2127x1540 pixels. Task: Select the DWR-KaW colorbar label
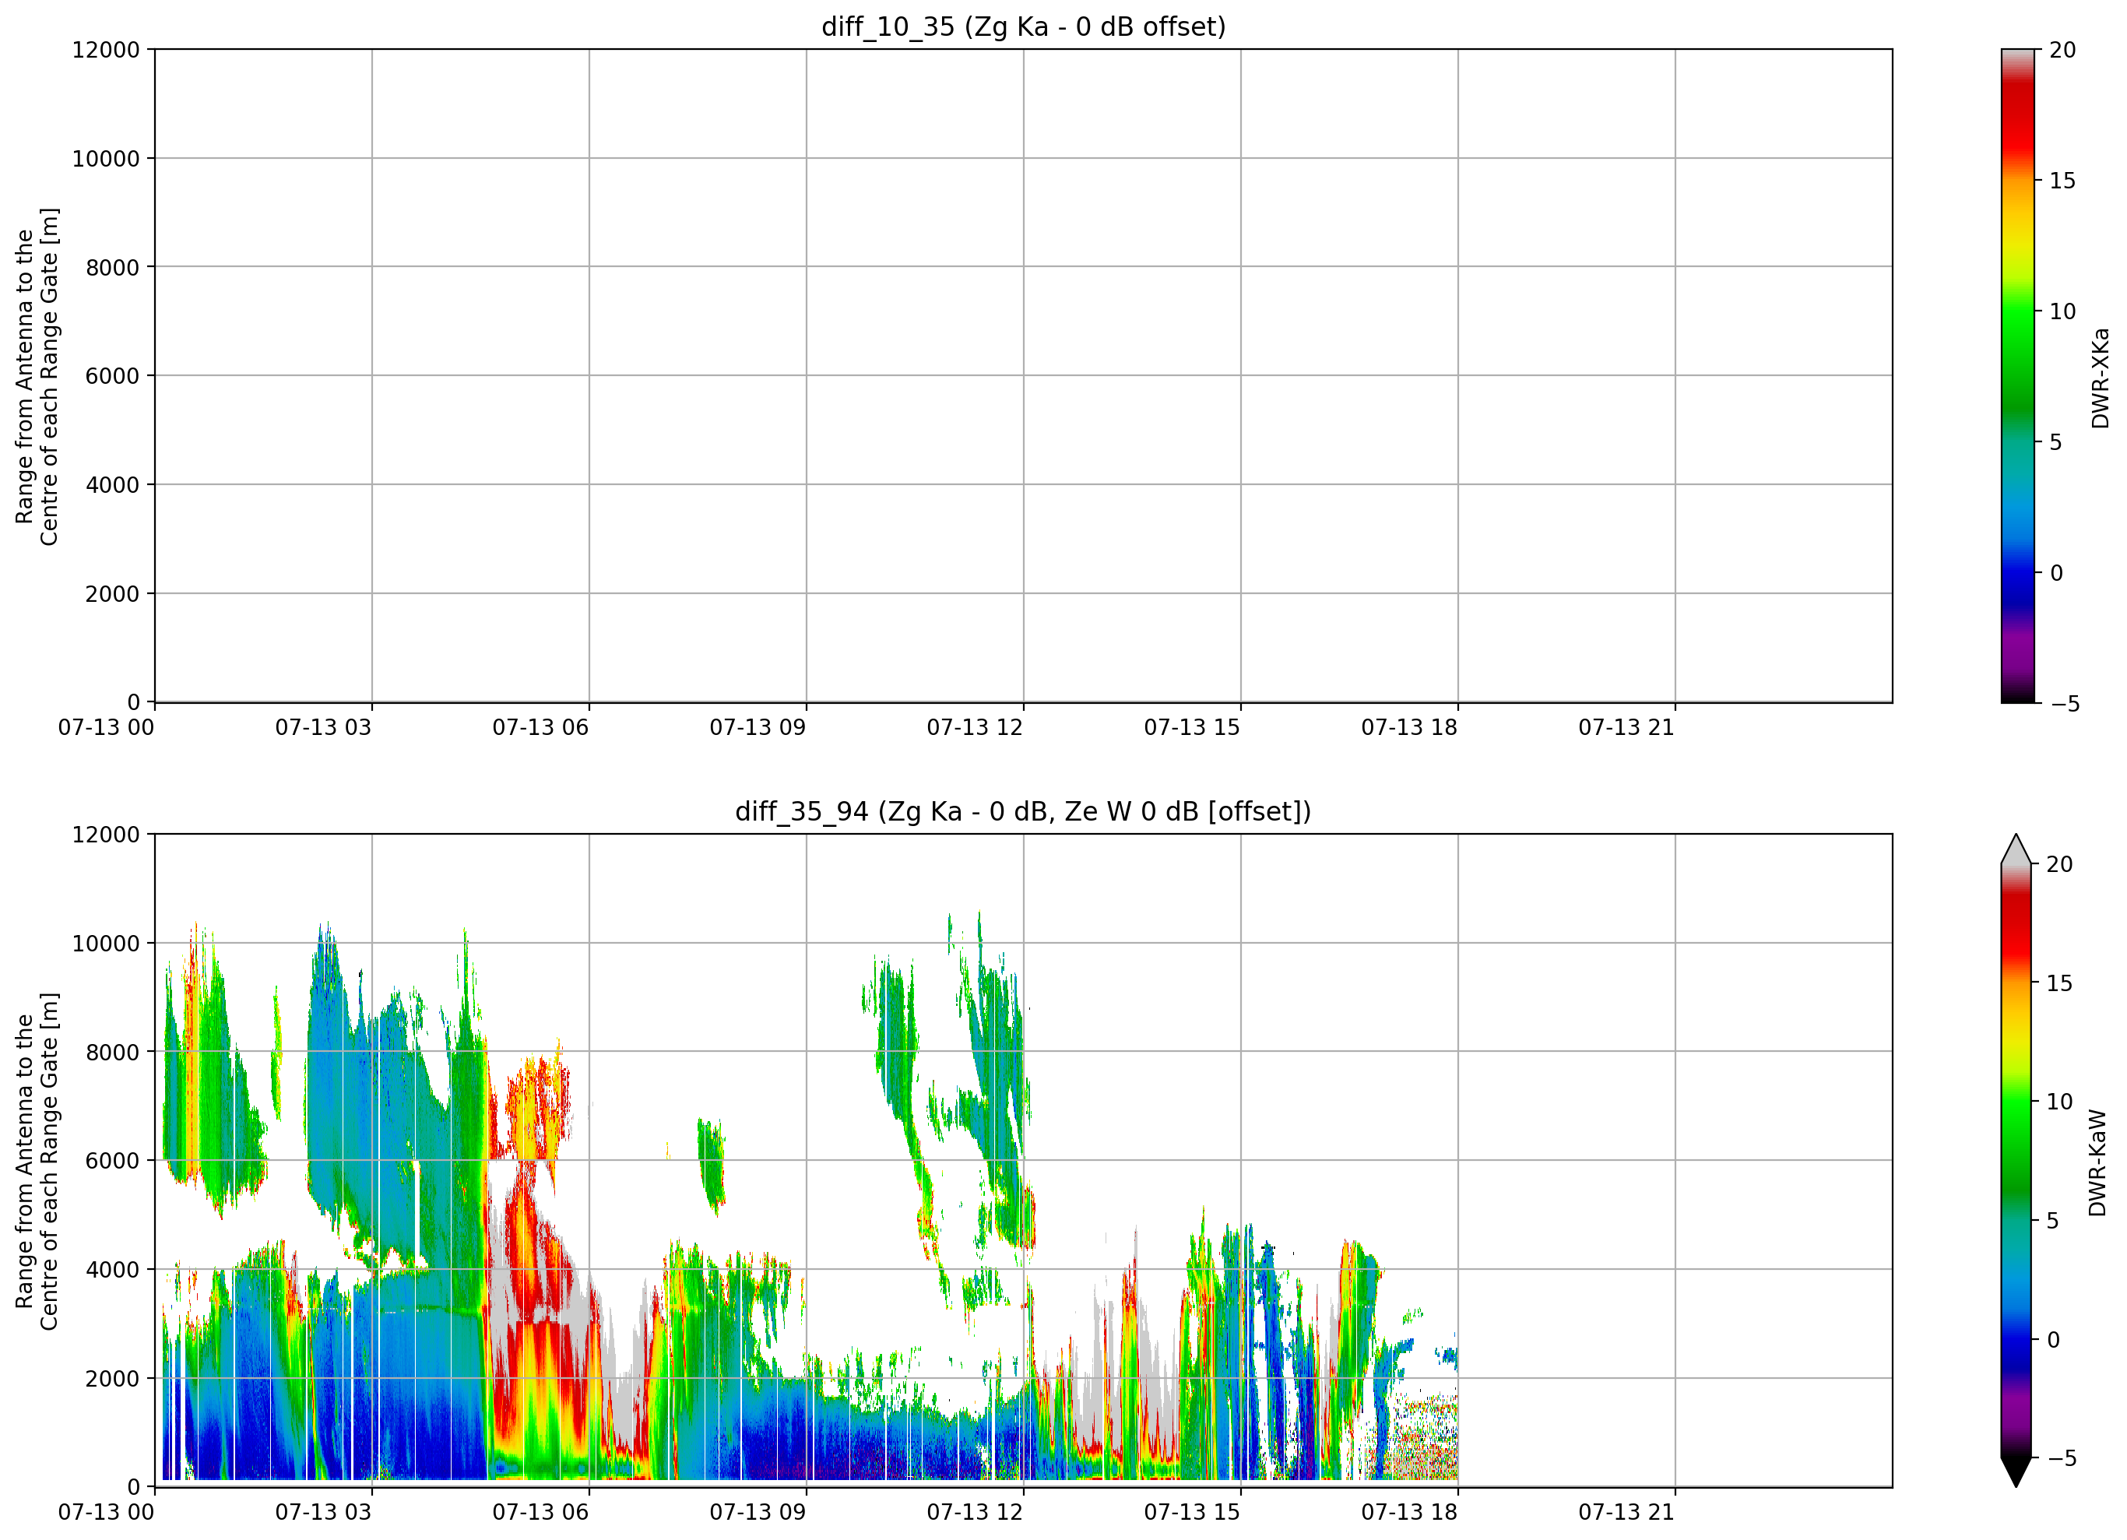pos(2098,1163)
